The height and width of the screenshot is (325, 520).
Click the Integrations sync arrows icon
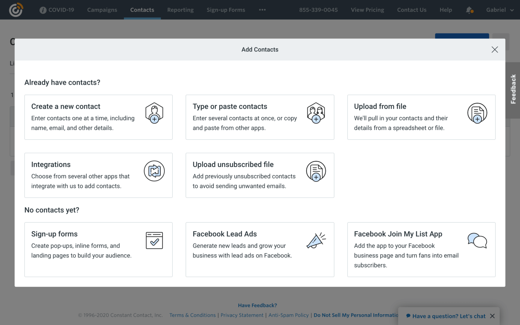tap(154, 171)
